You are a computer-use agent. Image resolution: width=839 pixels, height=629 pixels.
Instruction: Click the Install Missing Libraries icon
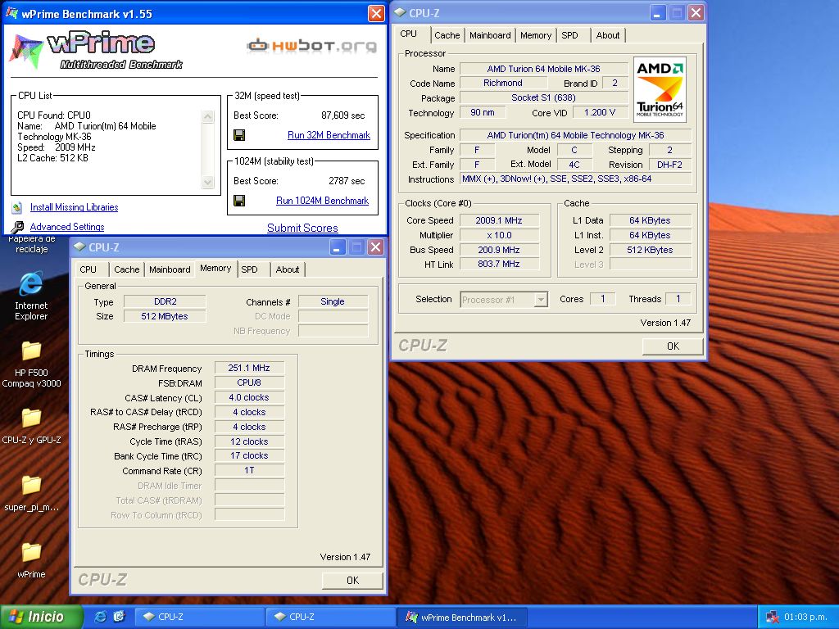[17, 207]
